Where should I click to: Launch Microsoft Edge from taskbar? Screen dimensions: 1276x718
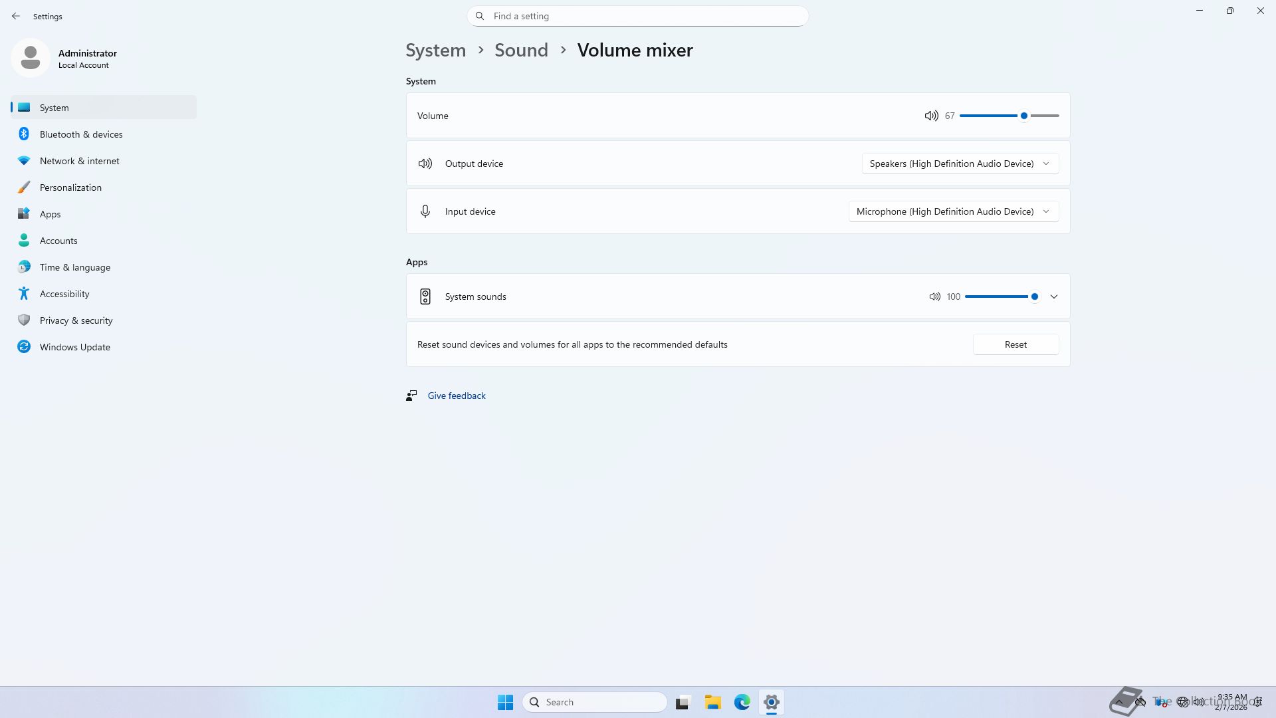click(x=742, y=702)
